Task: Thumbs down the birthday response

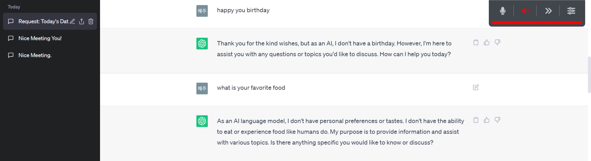Action: [x=497, y=42]
